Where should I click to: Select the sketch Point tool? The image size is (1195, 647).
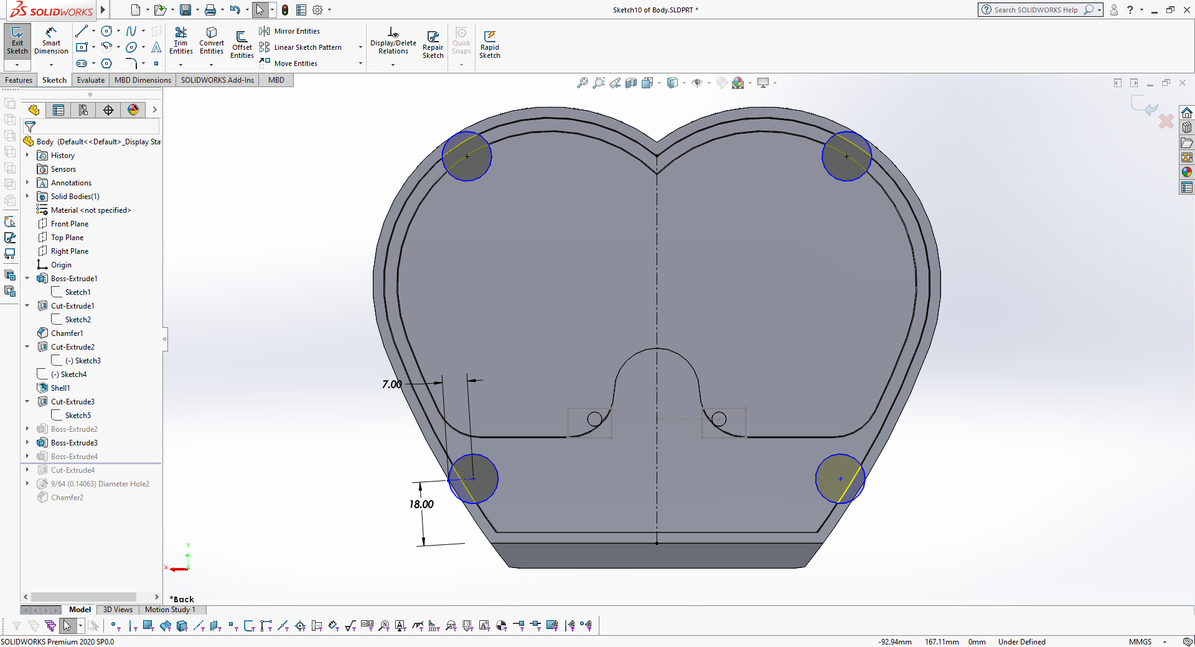pyautogui.click(x=156, y=63)
